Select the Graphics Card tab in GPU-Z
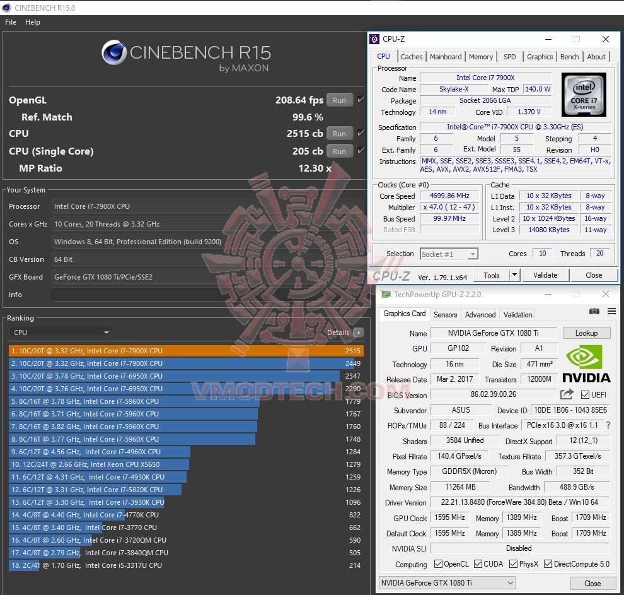 [x=404, y=314]
